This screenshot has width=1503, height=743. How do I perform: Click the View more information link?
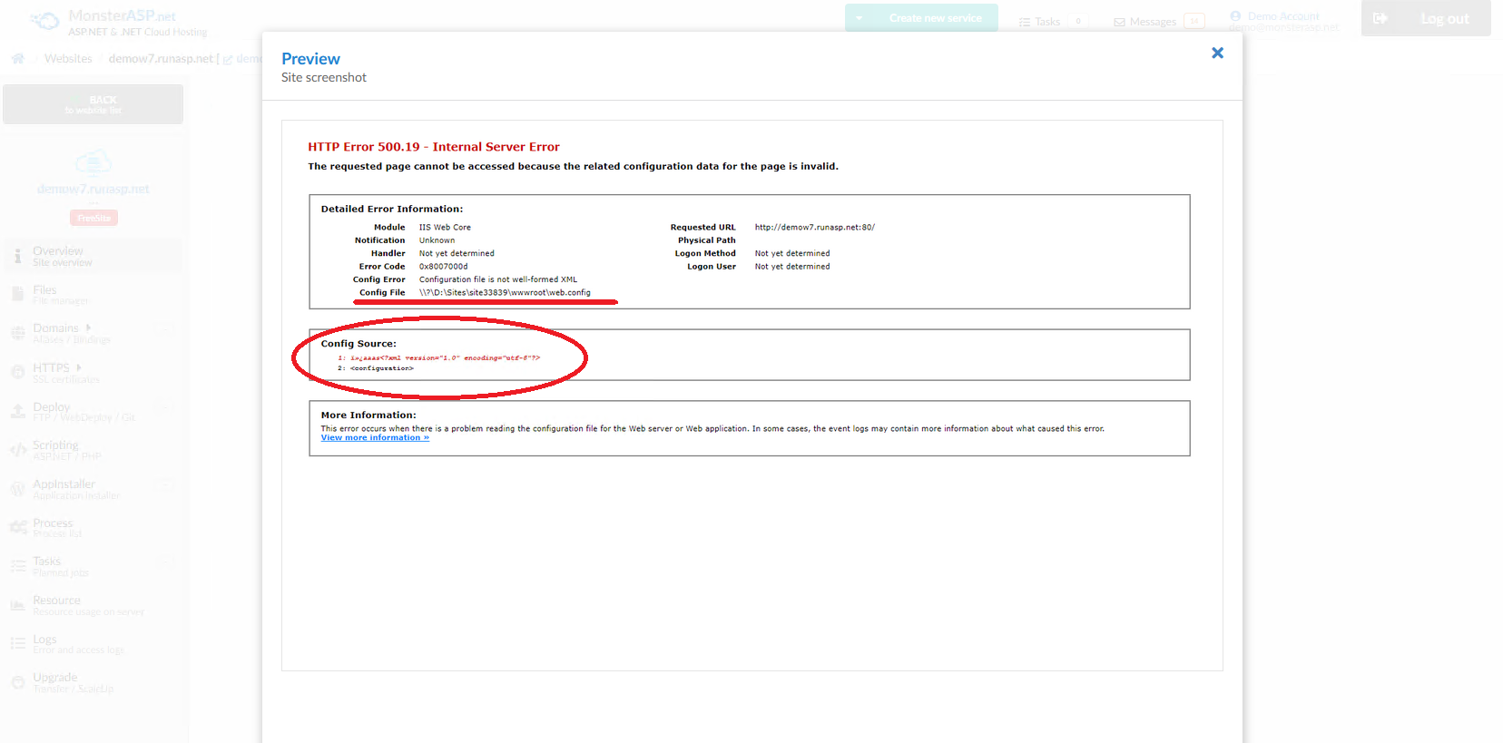coord(375,438)
